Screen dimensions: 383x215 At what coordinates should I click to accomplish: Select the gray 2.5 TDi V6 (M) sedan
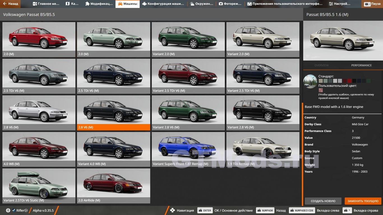[x=39, y=76]
